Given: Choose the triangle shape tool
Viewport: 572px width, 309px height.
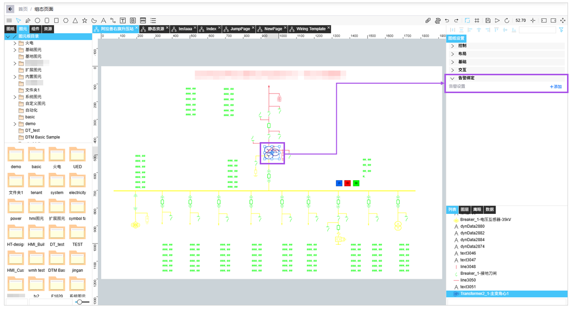Looking at the screenshot, I should point(75,20).
